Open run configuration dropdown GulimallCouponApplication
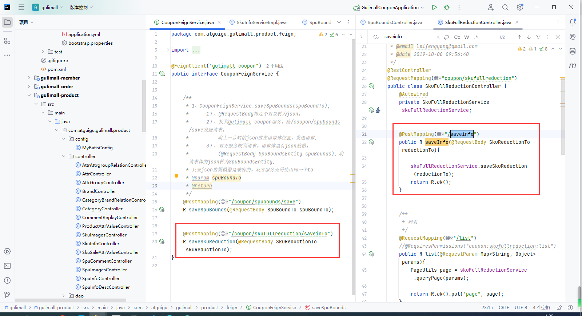Image resolution: width=582 pixels, height=316 pixels. coord(388,7)
